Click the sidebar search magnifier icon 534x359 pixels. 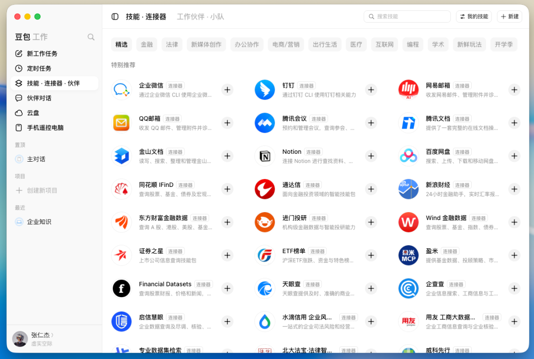pyautogui.click(x=91, y=37)
